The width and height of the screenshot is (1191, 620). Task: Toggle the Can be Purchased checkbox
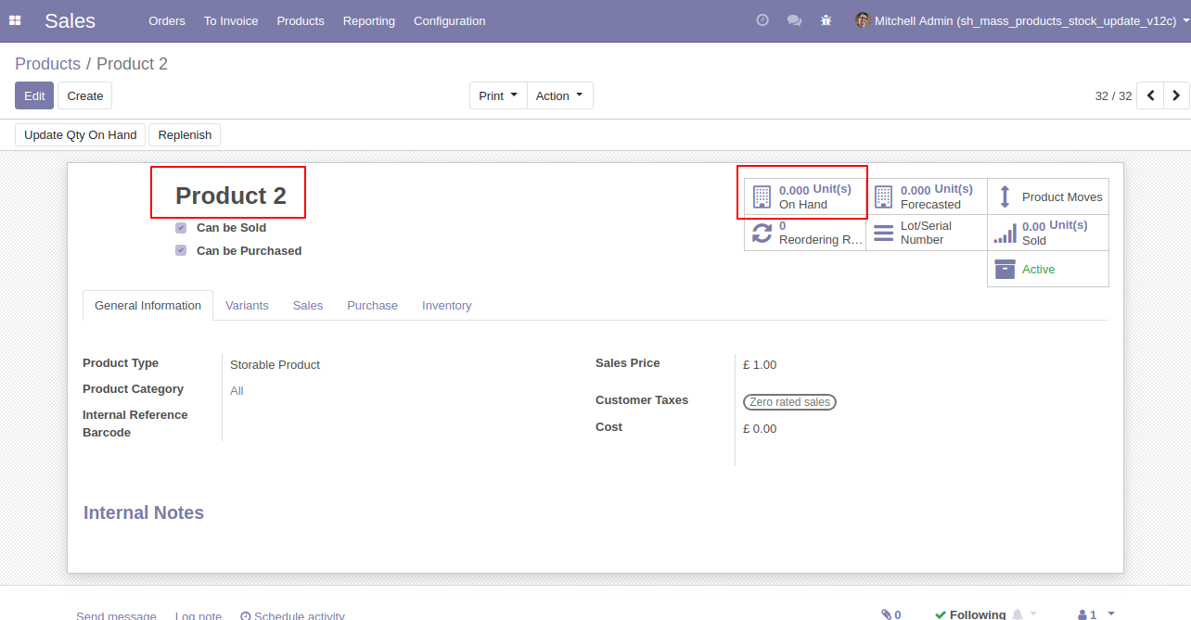coord(181,251)
